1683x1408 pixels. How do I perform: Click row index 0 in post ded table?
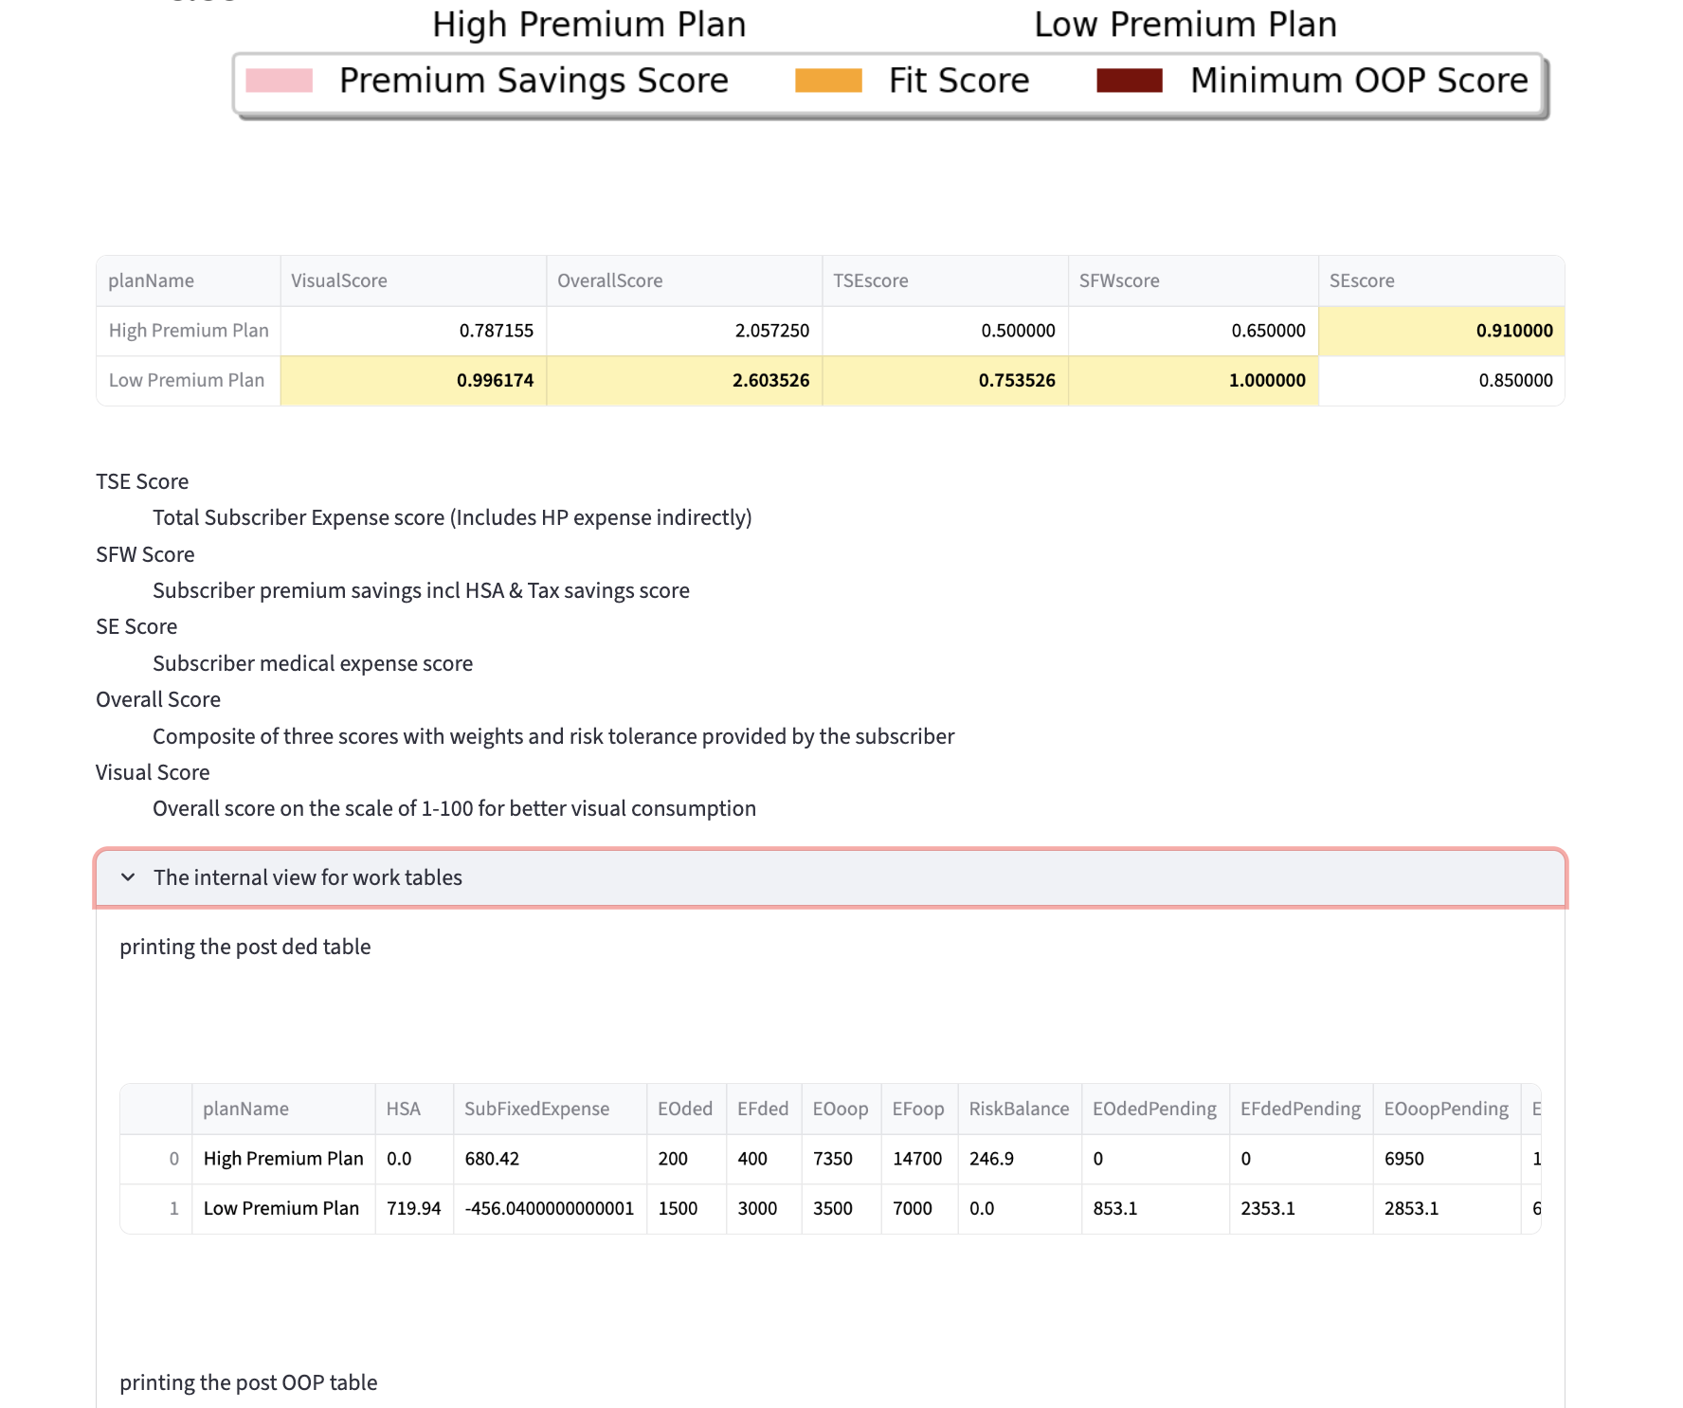(x=173, y=1159)
